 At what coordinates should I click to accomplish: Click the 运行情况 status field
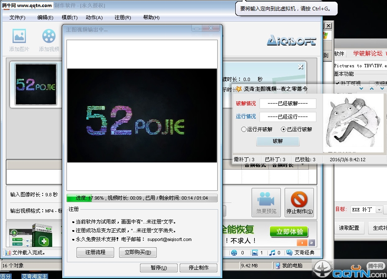pos(288,117)
